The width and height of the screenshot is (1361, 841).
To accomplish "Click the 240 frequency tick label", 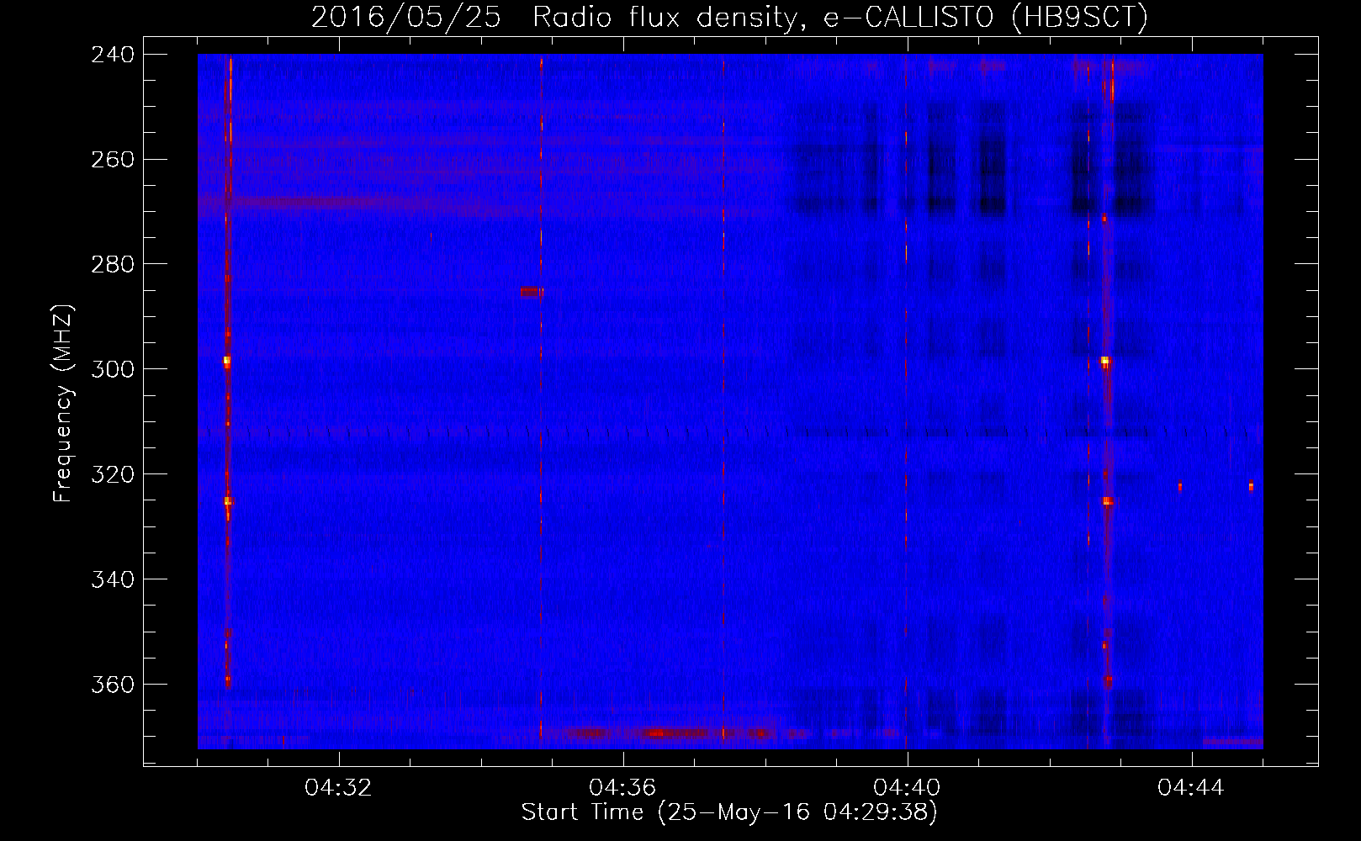I will tap(113, 55).
